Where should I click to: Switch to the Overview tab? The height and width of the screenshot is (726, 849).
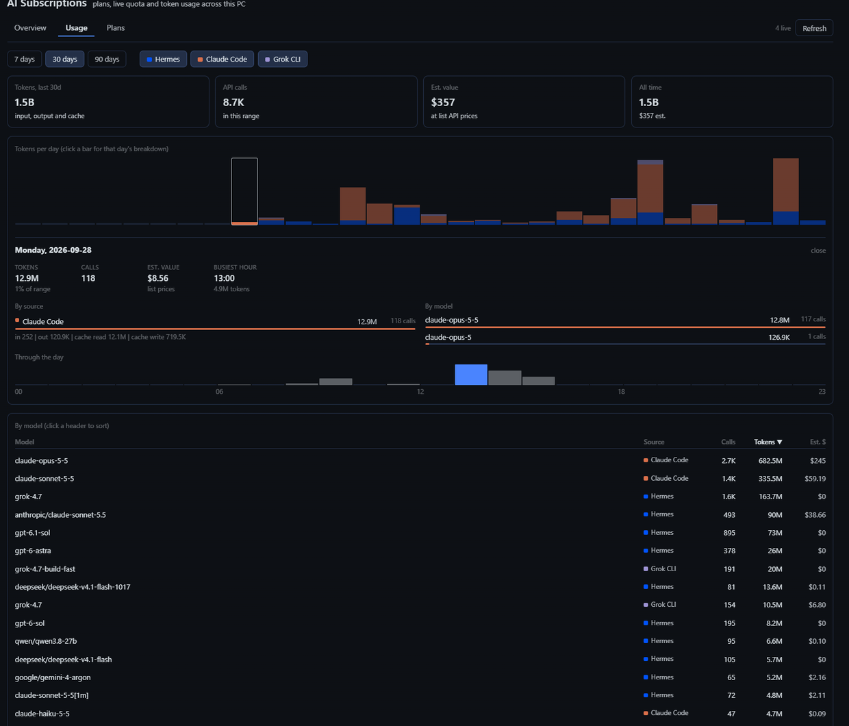(30, 28)
